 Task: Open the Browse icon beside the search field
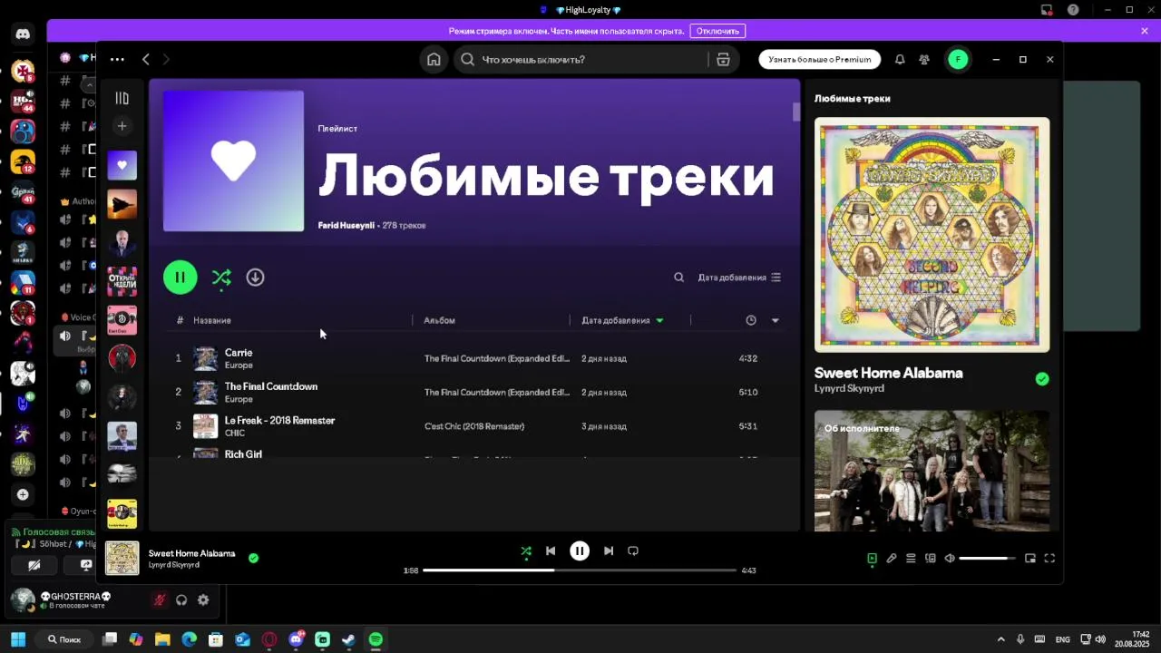[x=723, y=59]
